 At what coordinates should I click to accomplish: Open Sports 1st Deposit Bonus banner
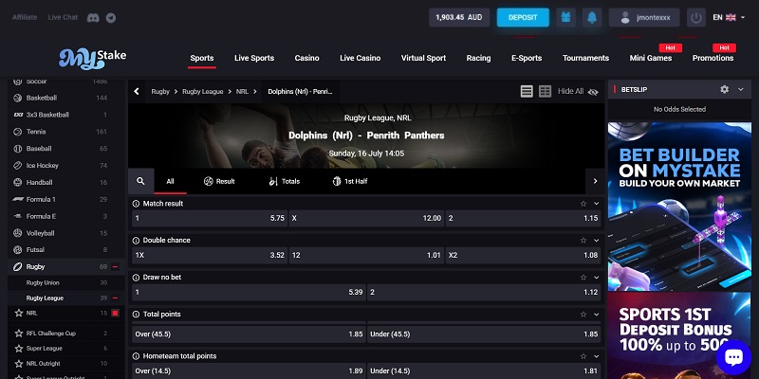679,335
